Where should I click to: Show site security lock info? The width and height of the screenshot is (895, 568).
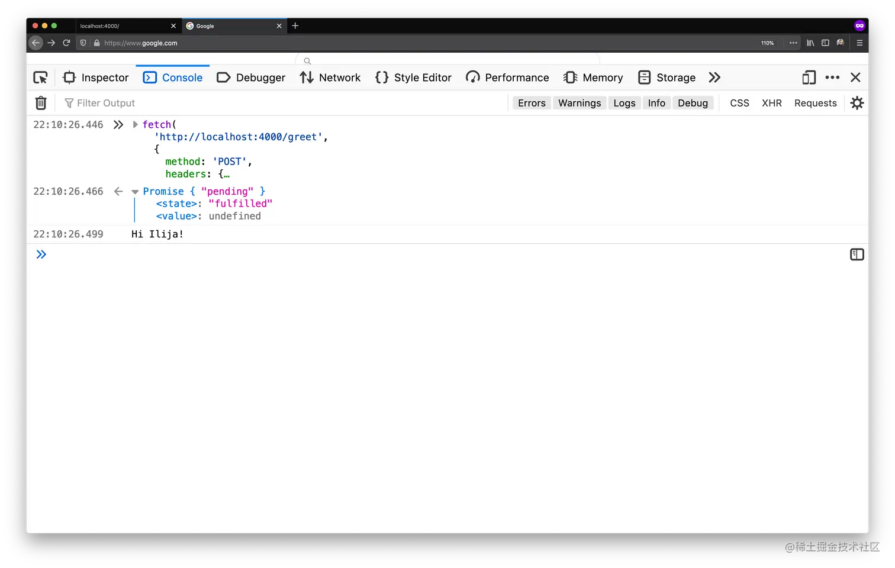[x=96, y=43]
